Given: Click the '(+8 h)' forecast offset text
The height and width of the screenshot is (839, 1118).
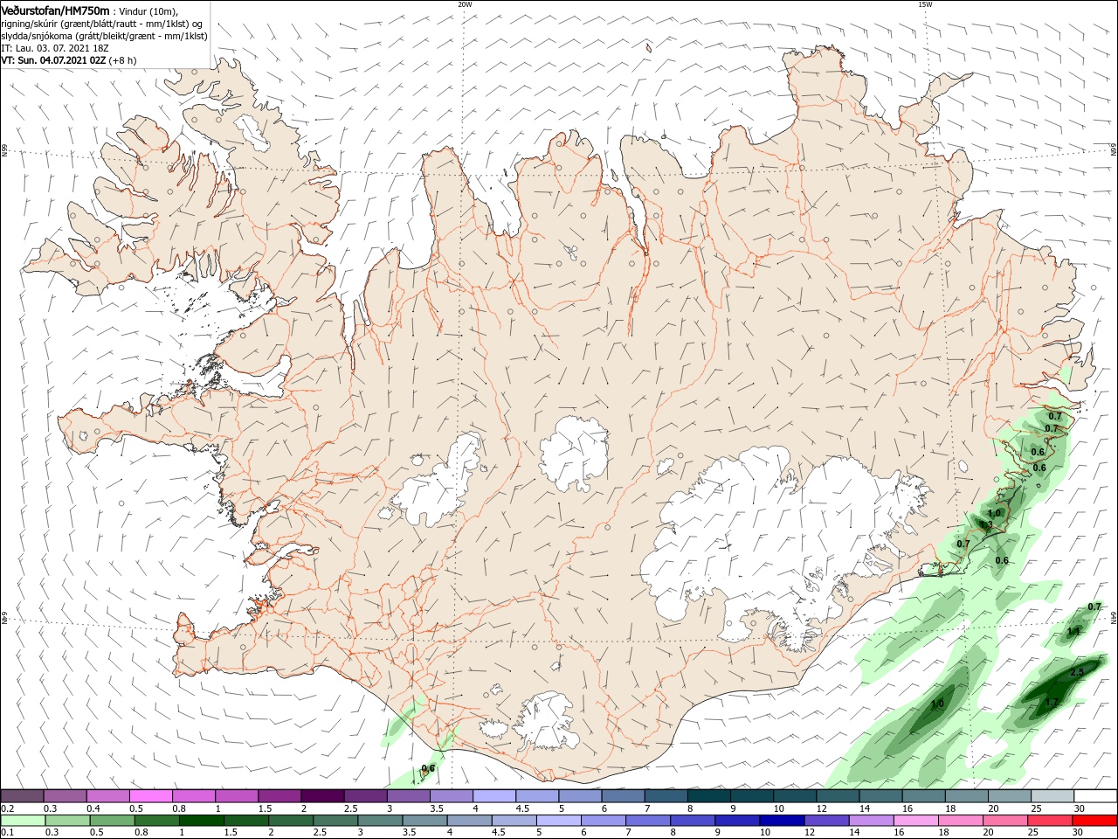Looking at the screenshot, I should point(122,60).
